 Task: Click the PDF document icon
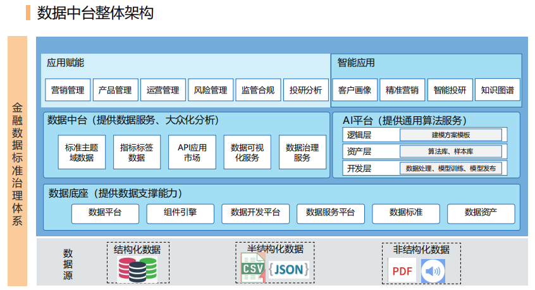(402, 270)
